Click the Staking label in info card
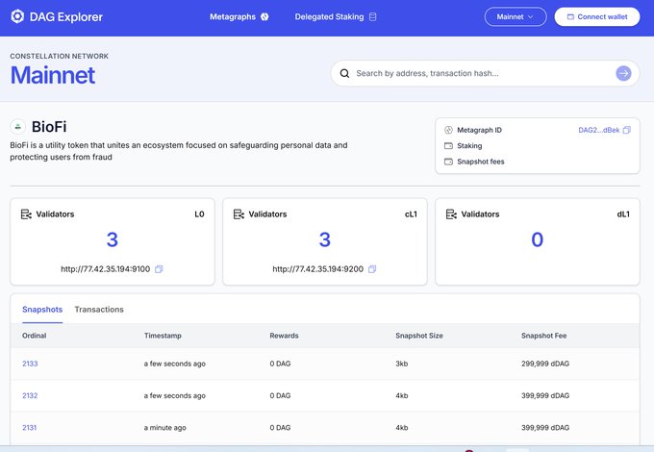Image resolution: width=654 pixels, height=452 pixels. (469, 145)
